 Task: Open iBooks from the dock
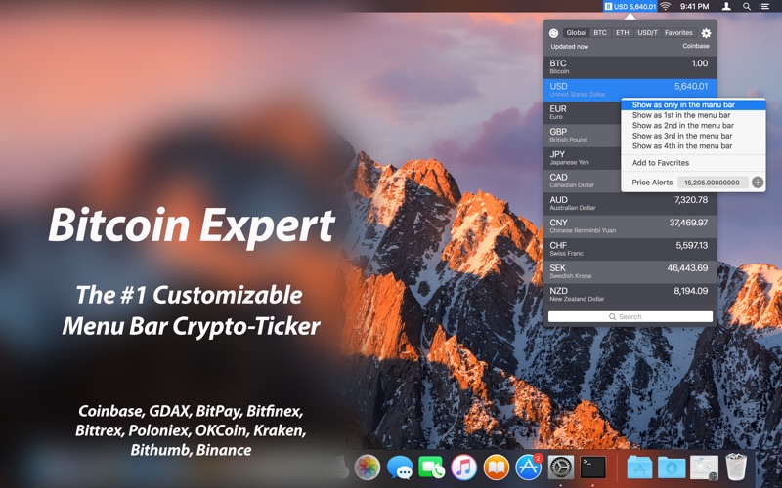point(497,468)
